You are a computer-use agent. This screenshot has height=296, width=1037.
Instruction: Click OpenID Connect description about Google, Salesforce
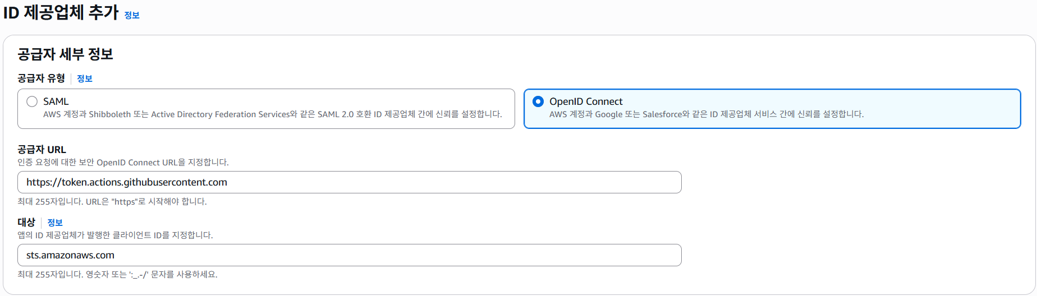click(706, 114)
